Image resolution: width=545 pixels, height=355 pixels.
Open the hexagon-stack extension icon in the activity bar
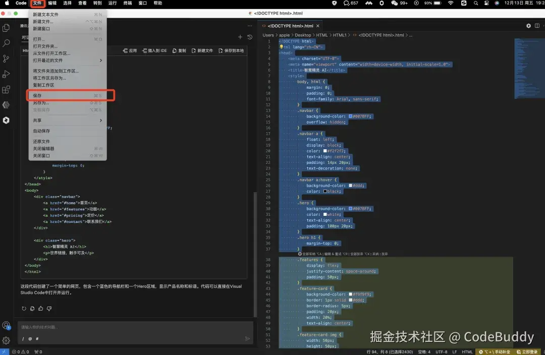6,104
